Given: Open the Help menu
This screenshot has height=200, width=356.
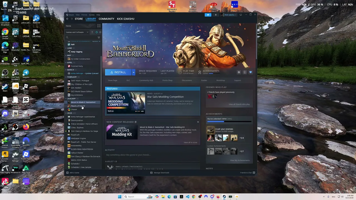Looking at the screenshot, I should click(x=98, y=15).
